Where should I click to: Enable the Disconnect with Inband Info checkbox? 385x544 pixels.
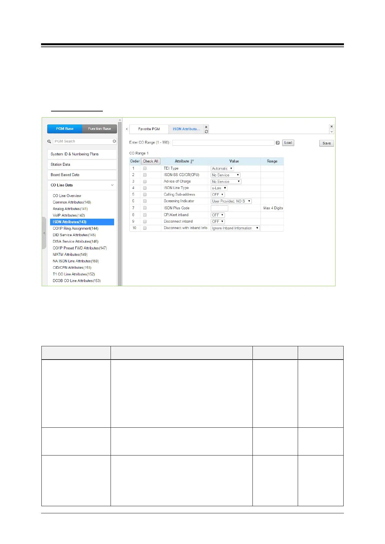point(145,228)
